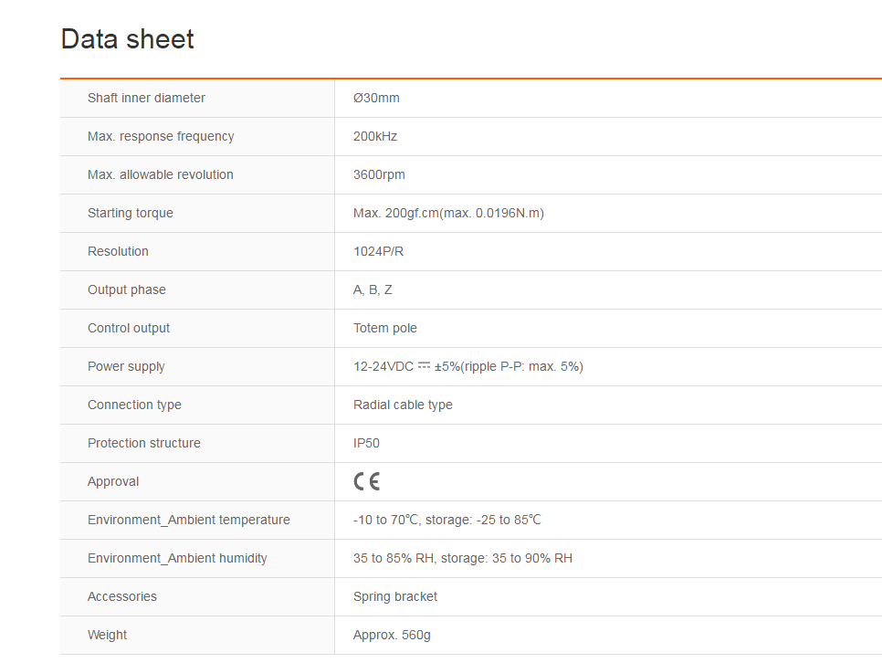Select the Power supply row label
Image resolution: width=882 pixels, height=663 pixels.
[126, 366]
